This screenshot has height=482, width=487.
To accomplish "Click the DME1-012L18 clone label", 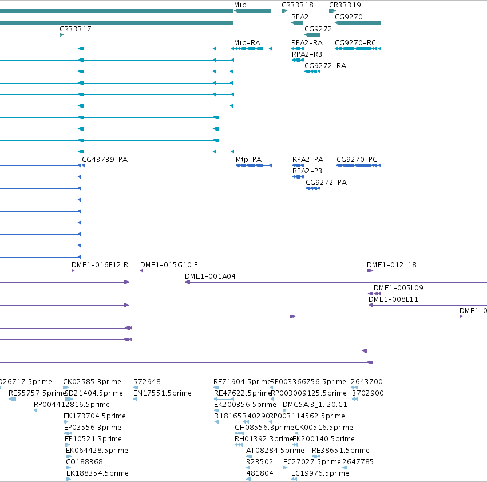I will [x=391, y=265].
